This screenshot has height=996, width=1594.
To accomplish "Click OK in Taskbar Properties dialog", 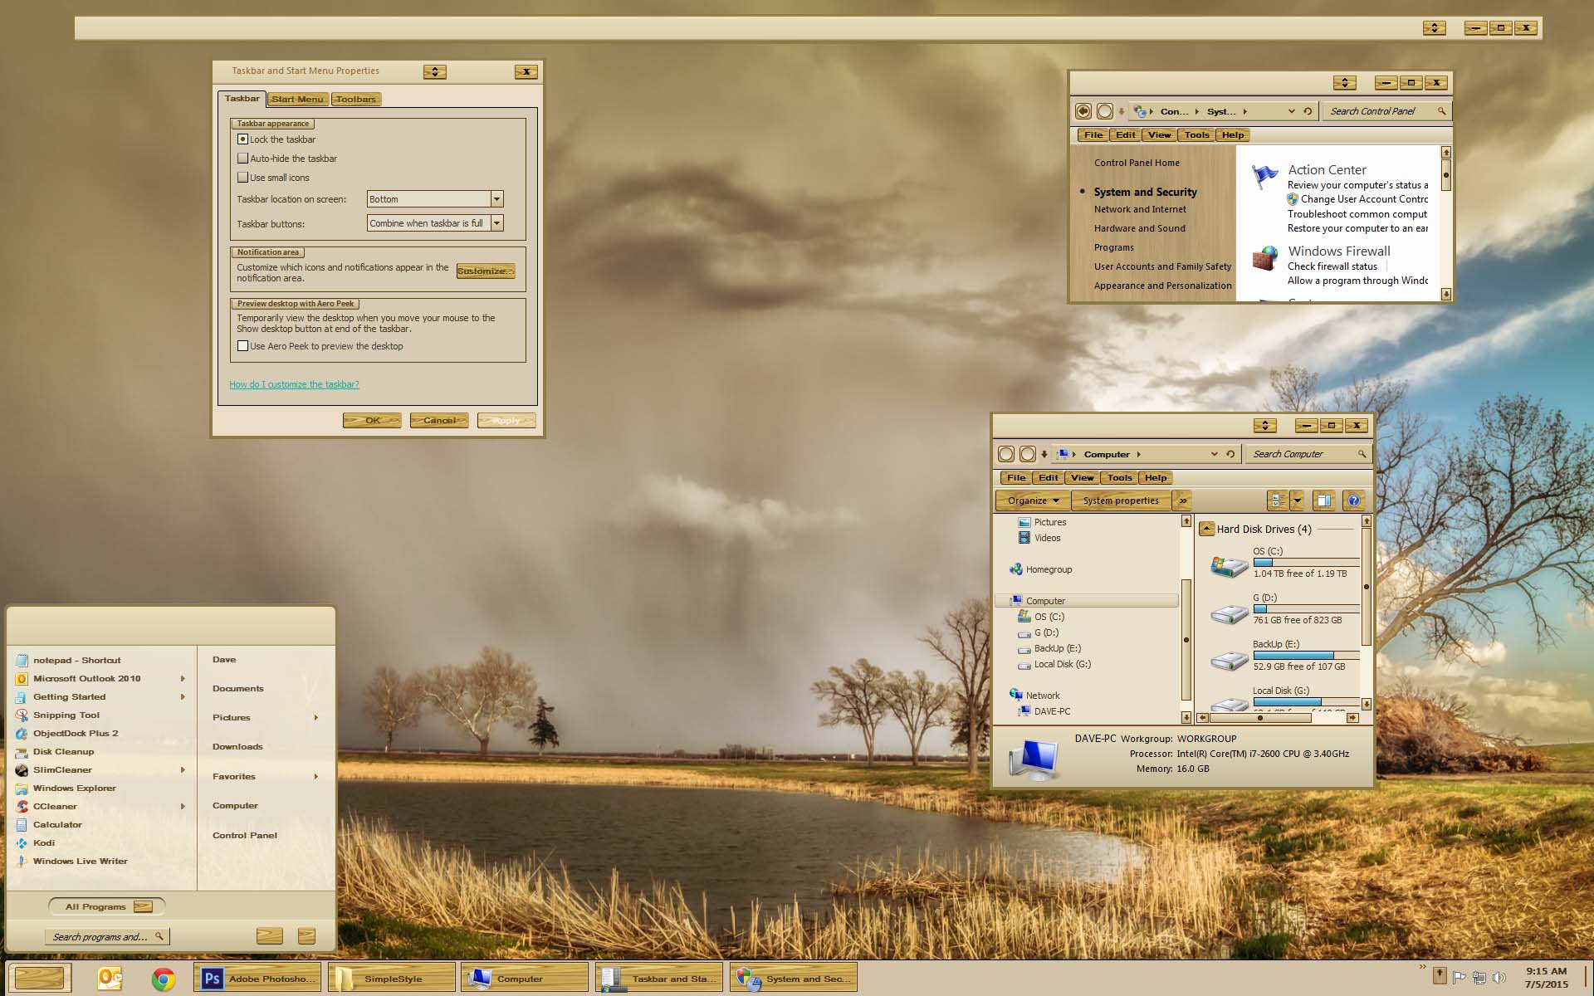I will click(372, 421).
